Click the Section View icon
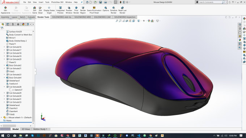 click(127, 21)
